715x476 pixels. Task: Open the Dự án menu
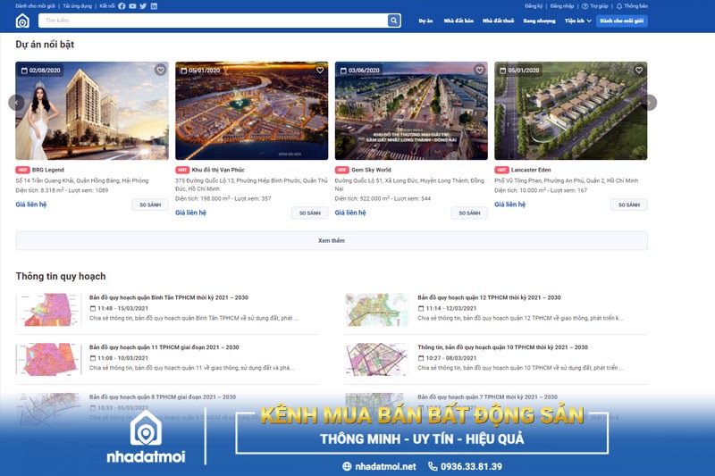[425, 21]
